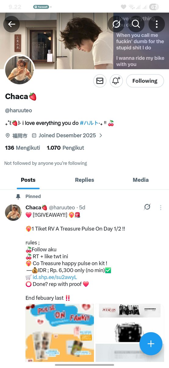The width and height of the screenshot is (169, 368).
Task: View the 136 Mengikuti list
Action: click(23, 148)
